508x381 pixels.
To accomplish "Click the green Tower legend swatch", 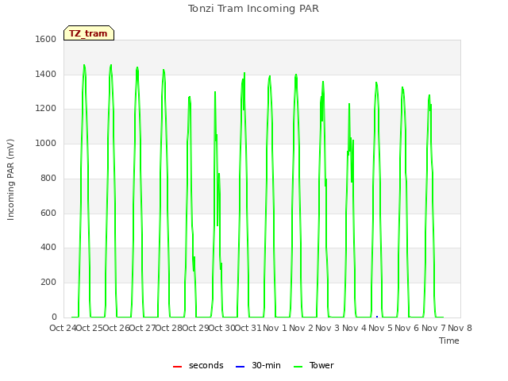I will (298, 367).
